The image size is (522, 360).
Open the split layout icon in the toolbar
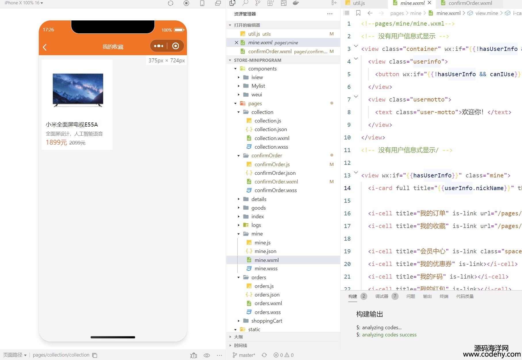tap(284, 3)
